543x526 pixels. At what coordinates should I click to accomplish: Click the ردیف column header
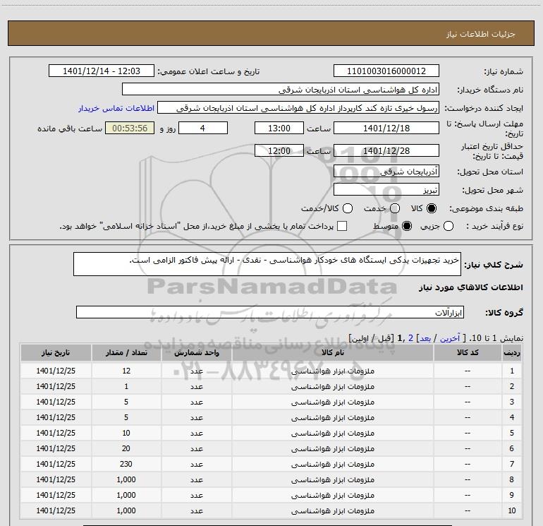[512, 352]
